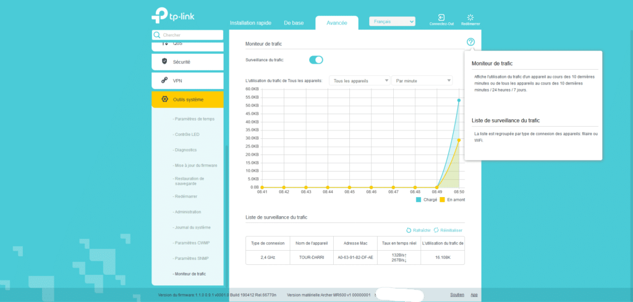Viewport: 633px width, 302px height.
Task: Click the Redémarrer reboot icon
Action: 470,17
